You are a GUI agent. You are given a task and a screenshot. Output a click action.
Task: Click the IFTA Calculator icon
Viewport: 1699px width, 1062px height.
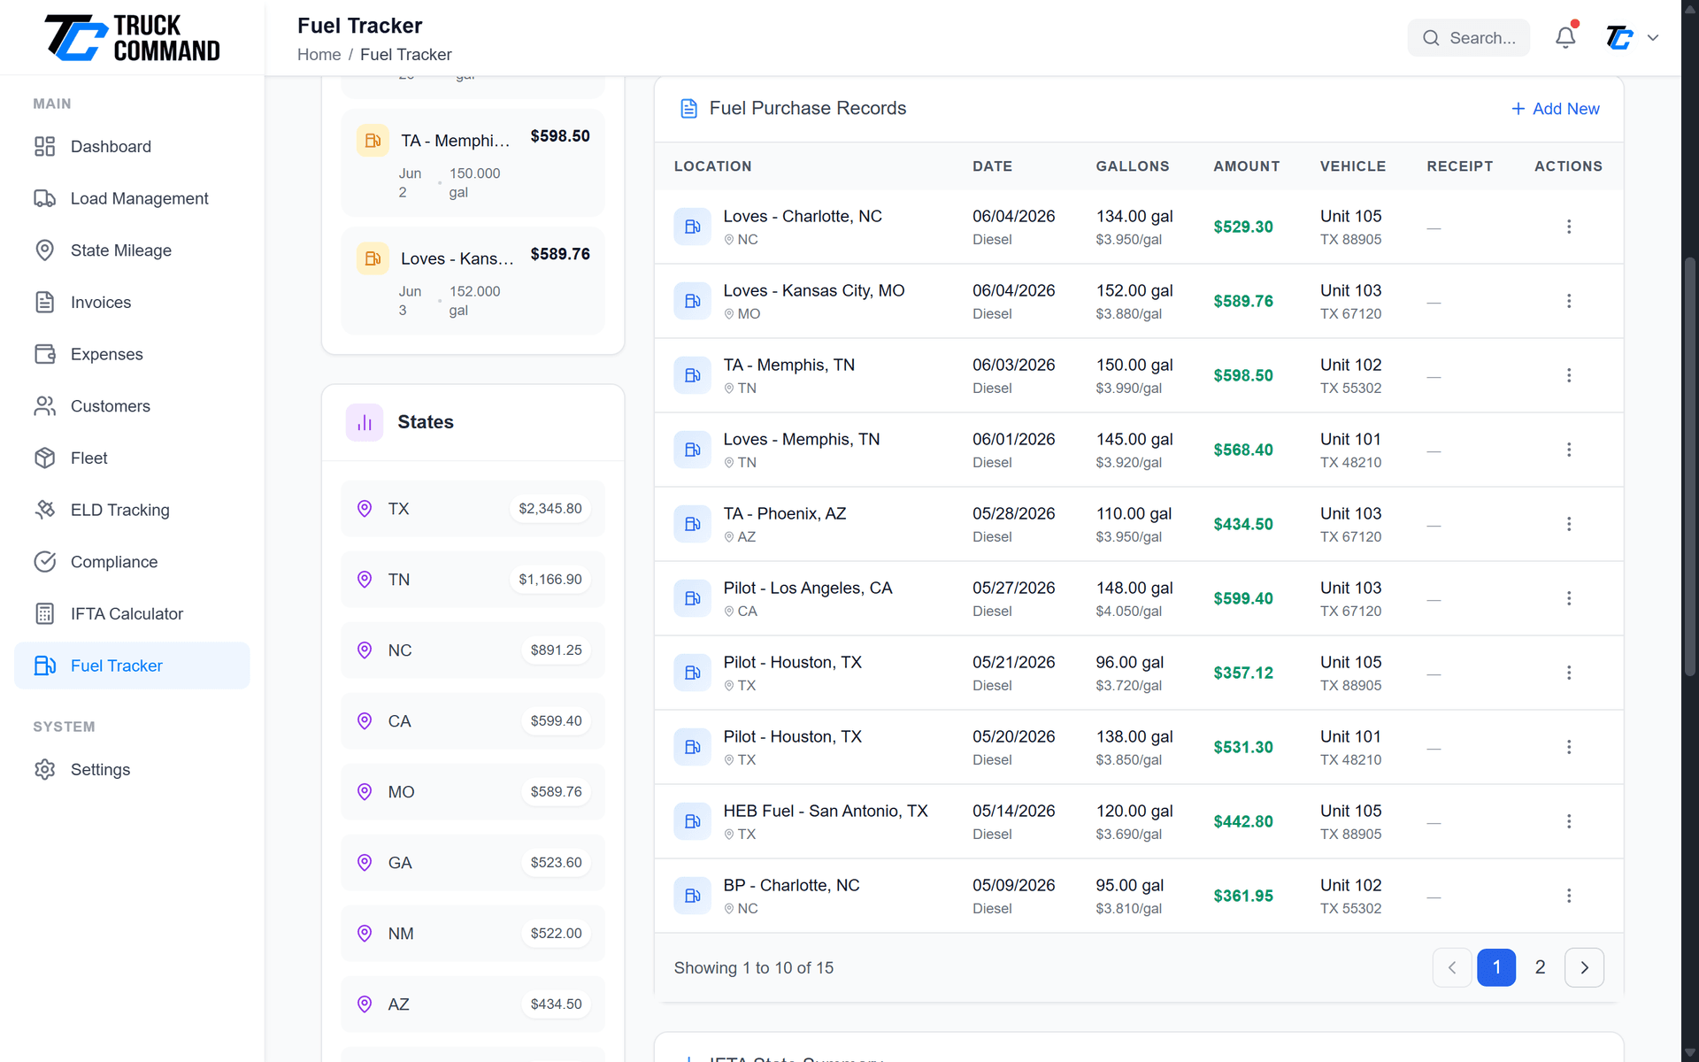tap(45, 613)
